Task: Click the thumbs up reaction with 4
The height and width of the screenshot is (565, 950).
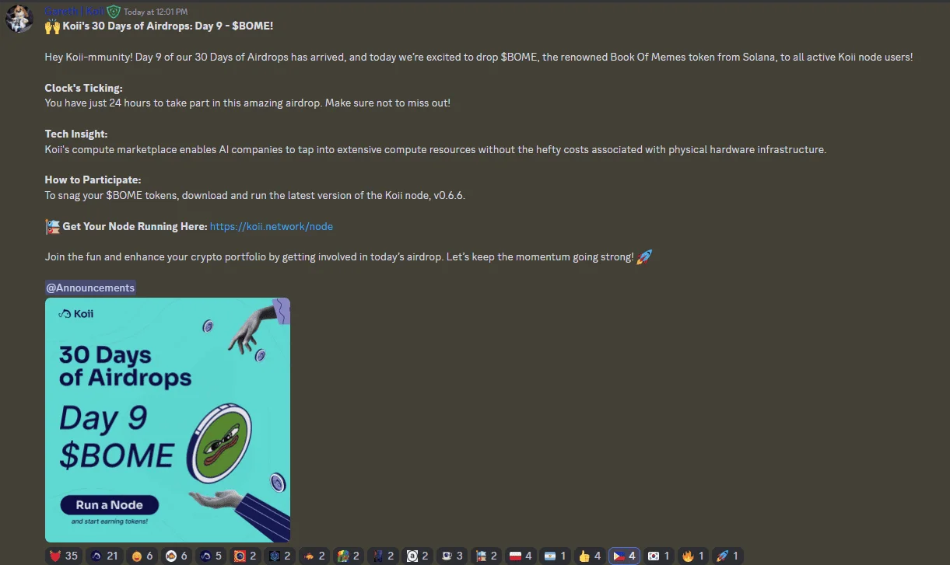Action: pos(589,556)
